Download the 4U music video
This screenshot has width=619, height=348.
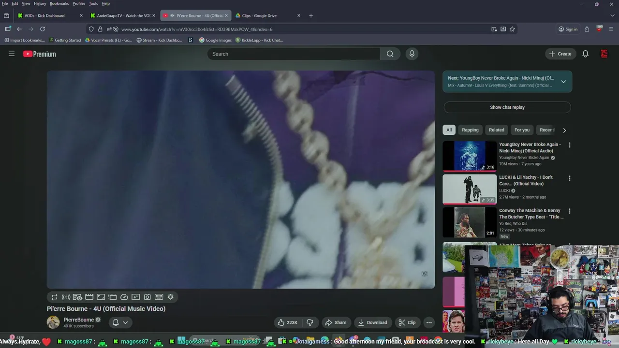tap(372, 322)
